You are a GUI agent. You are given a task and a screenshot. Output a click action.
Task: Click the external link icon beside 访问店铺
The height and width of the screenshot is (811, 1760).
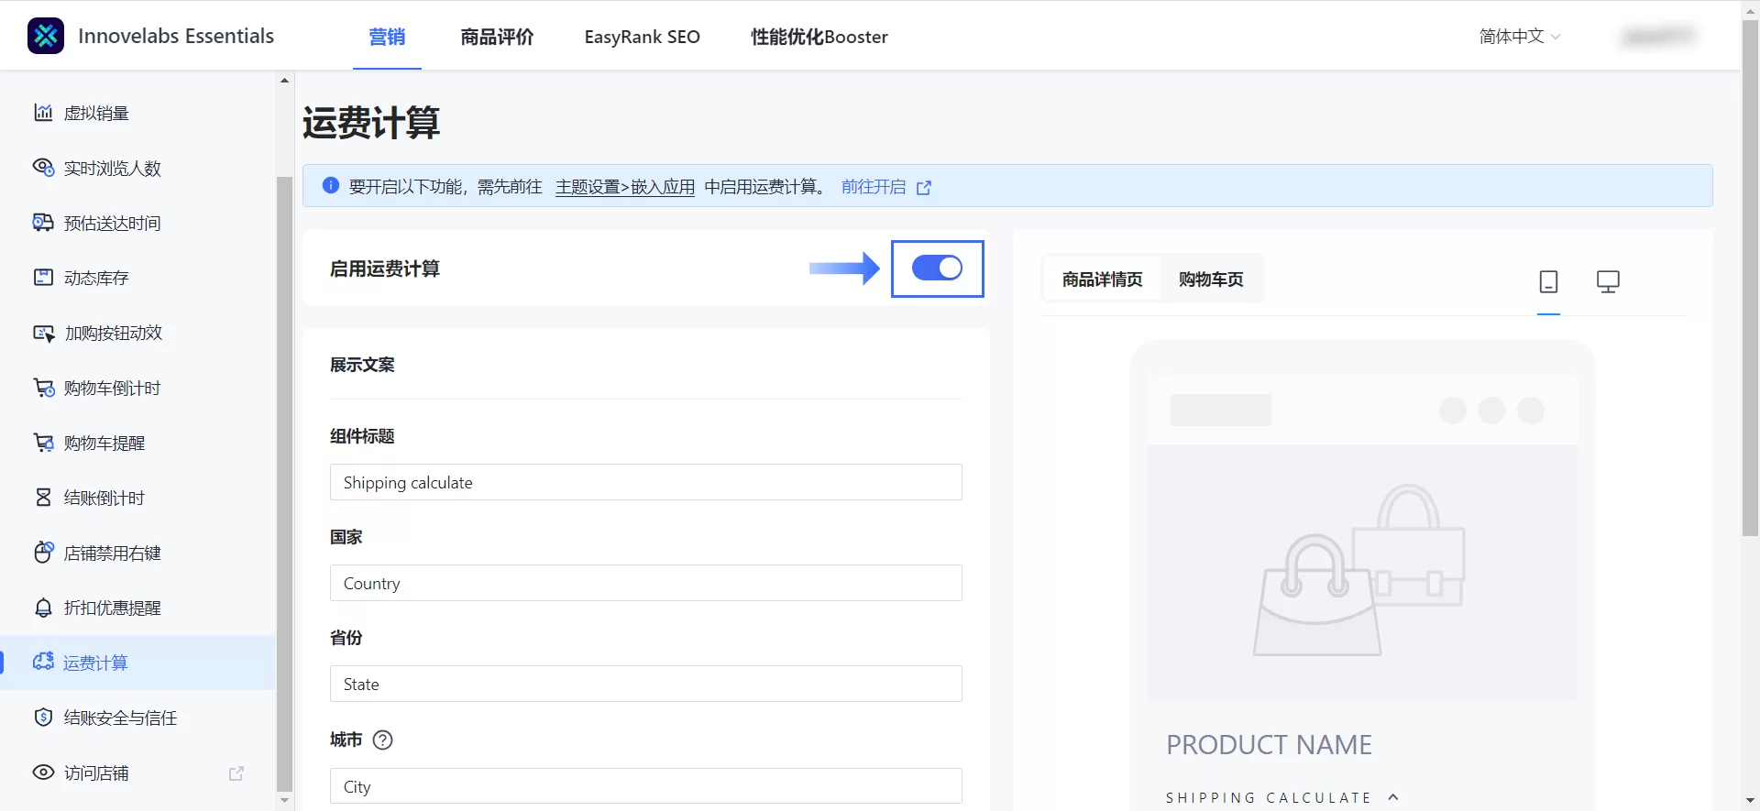[x=236, y=773]
